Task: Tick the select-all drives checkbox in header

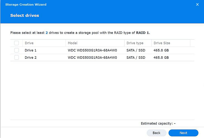Action: [16, 43]
